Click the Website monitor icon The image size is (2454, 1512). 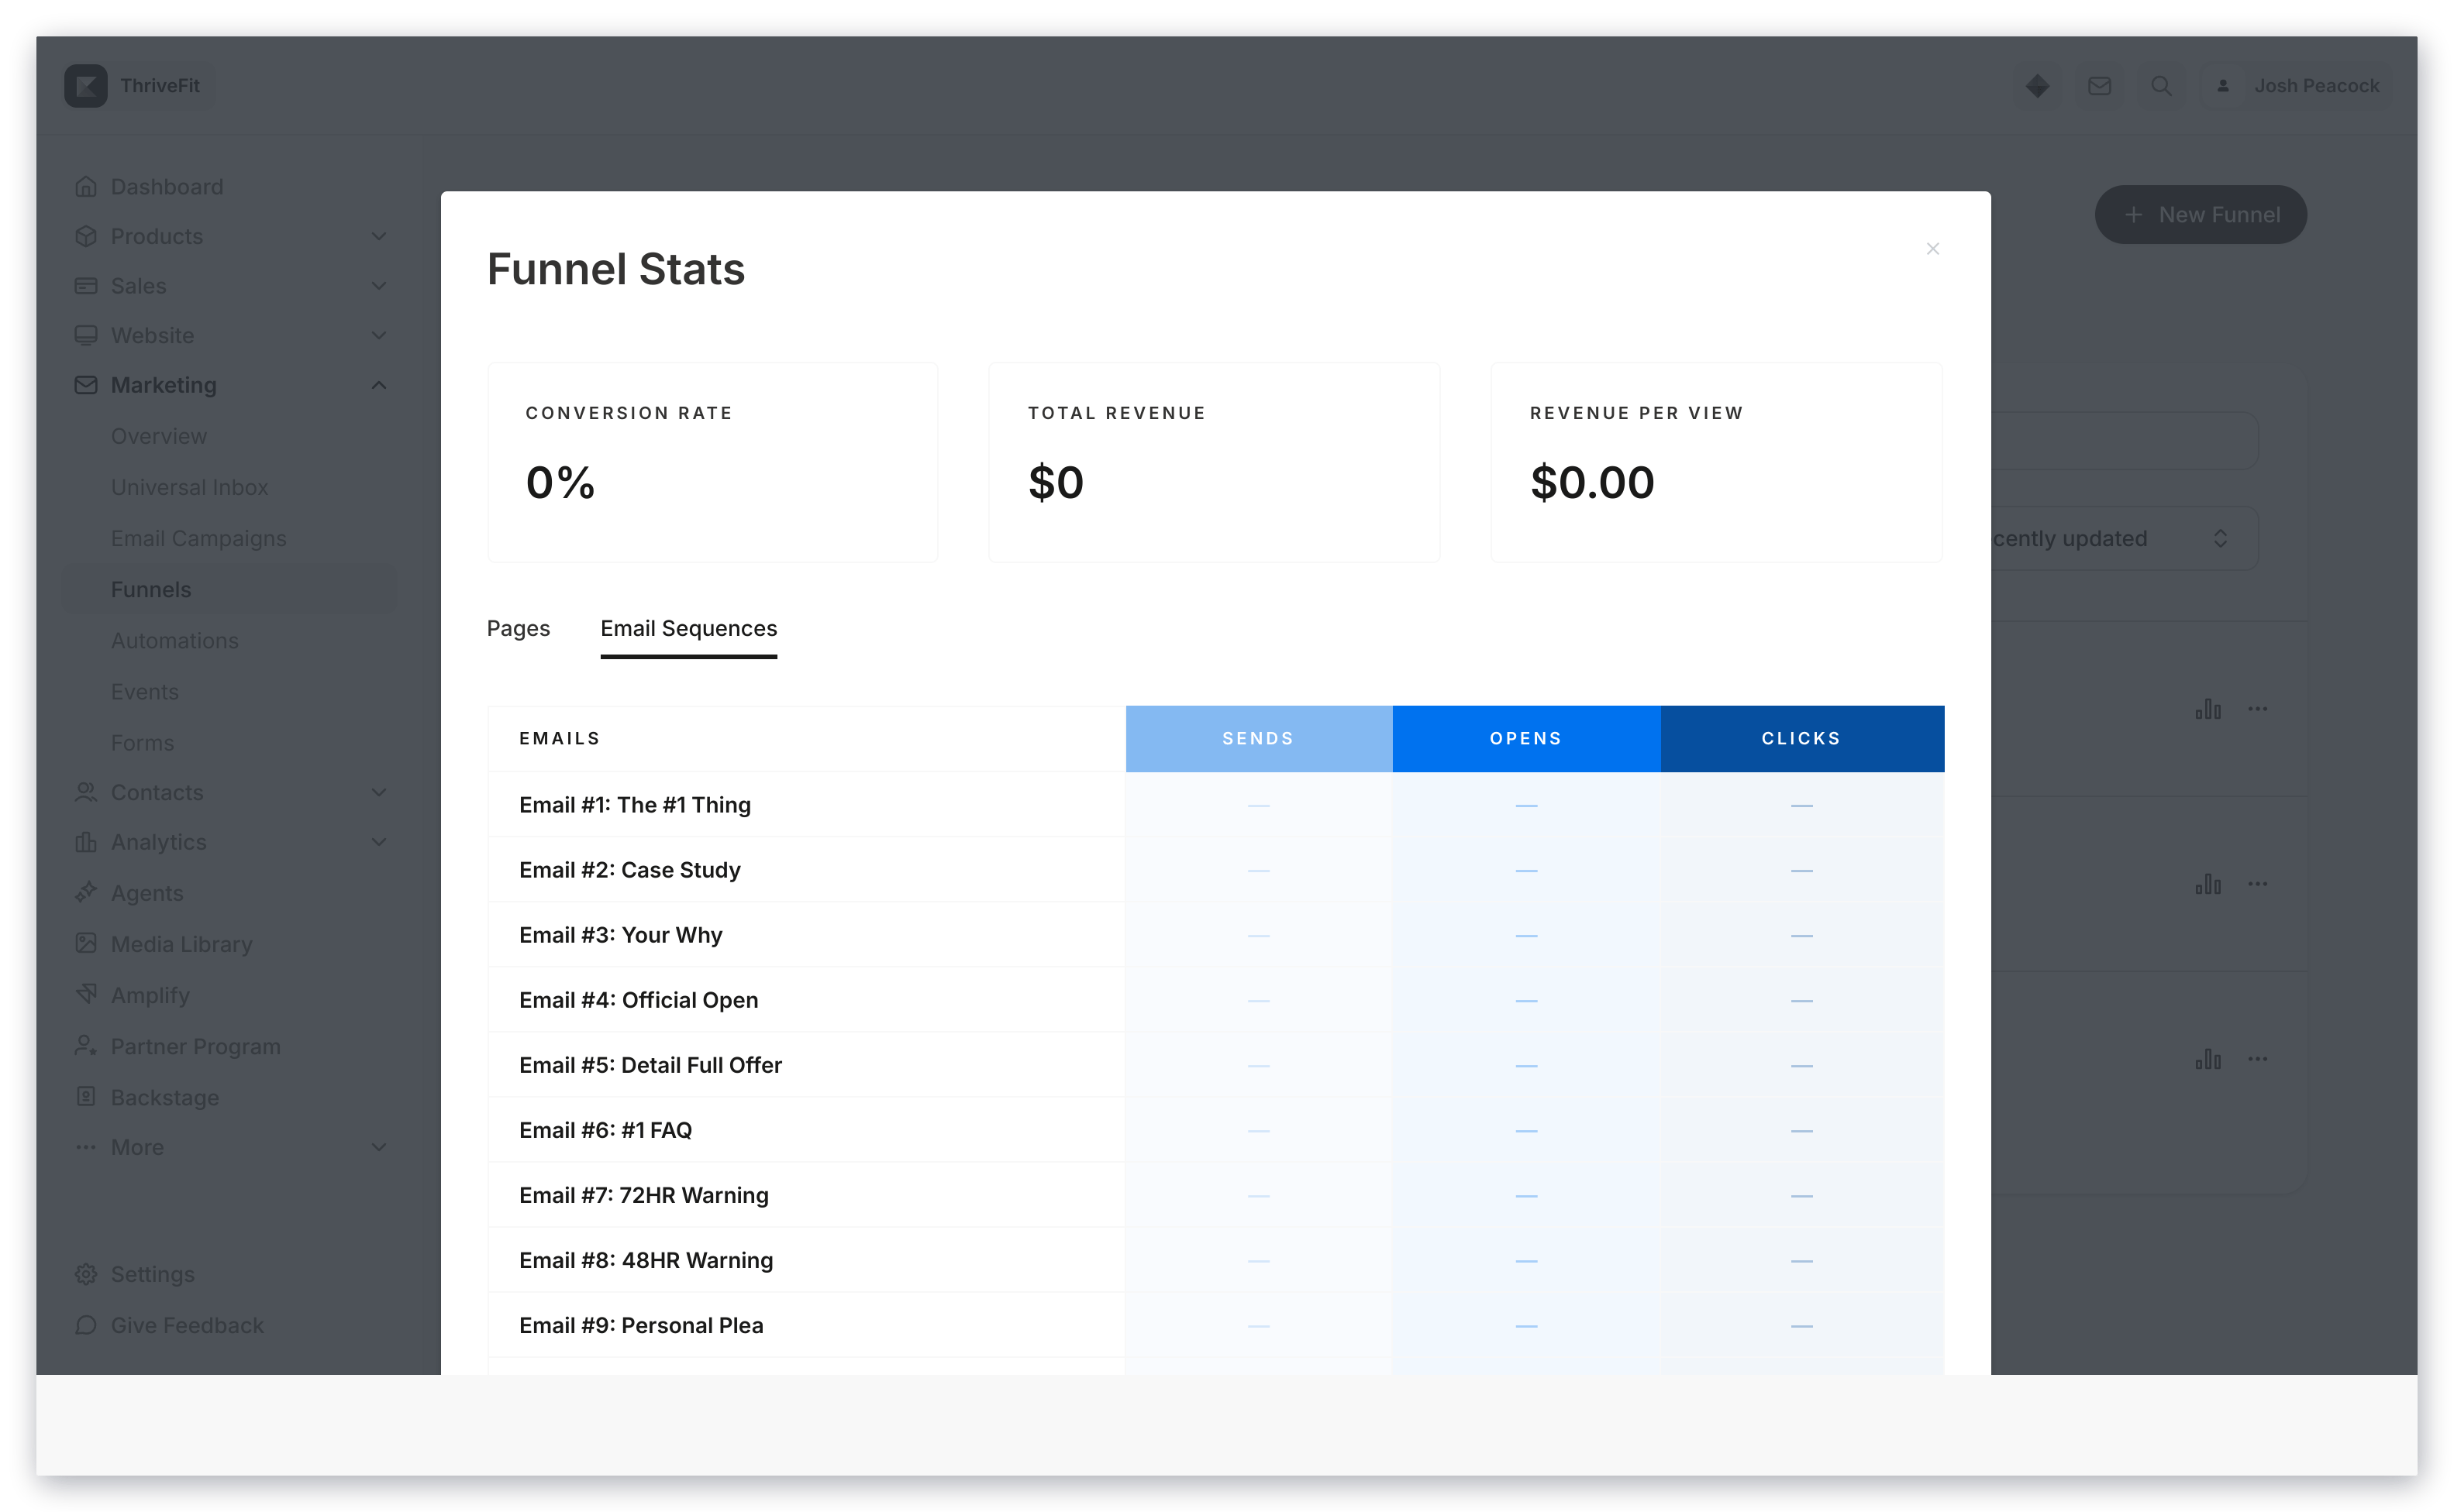86,335
